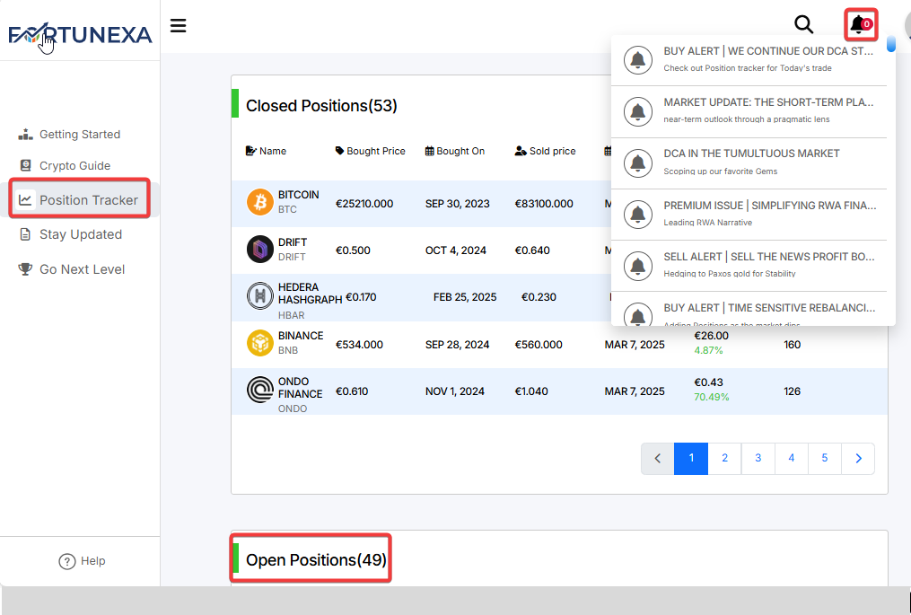
Task: Click the Crypto Guide book icon
Action: tap(25, 166)
